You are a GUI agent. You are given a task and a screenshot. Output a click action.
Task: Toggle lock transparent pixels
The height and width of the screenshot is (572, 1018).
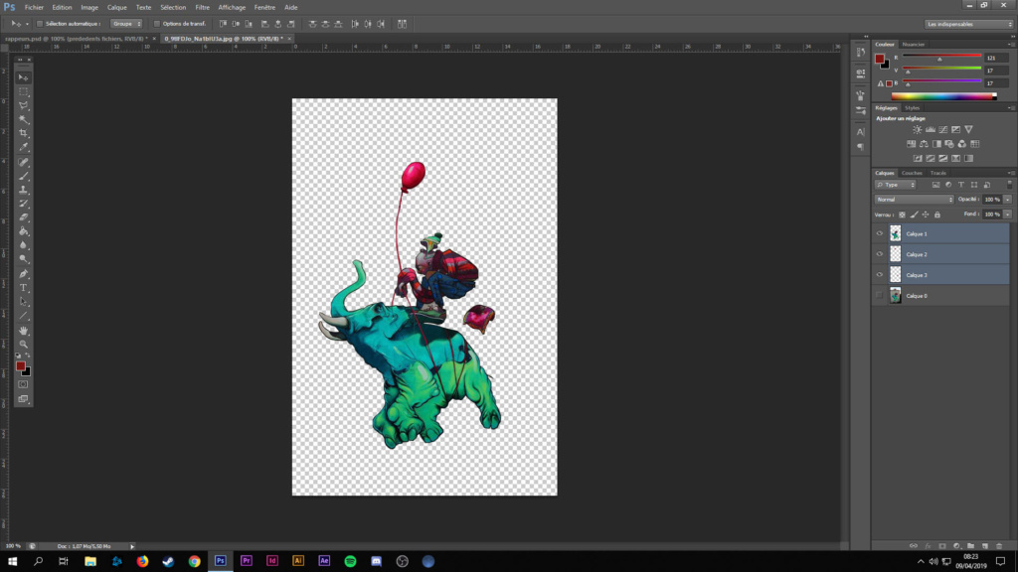[902, 214]
